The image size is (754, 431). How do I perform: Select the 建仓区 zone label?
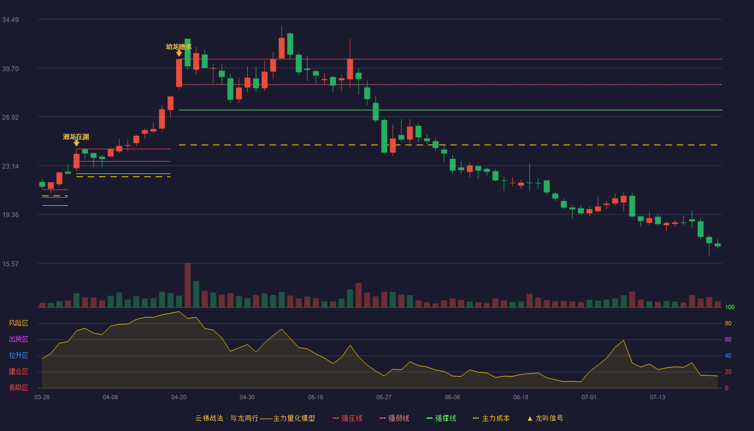point(18,372)
